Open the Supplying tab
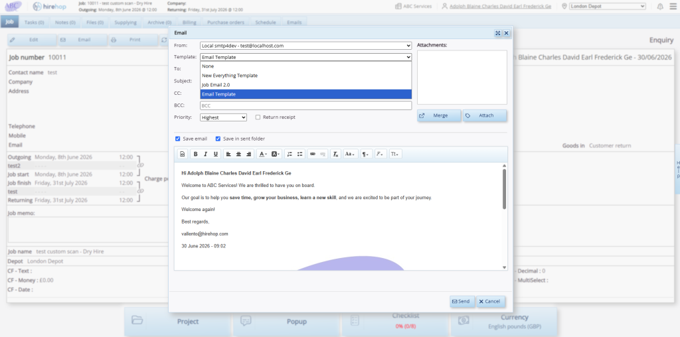680x337 pixels. pos(126,22)
